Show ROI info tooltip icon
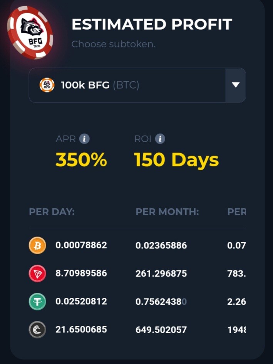 160,139
